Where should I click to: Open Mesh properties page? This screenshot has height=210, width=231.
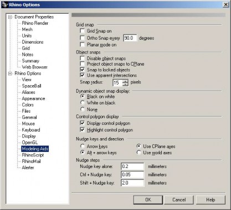pyautogui.click(x=27, y=29)
